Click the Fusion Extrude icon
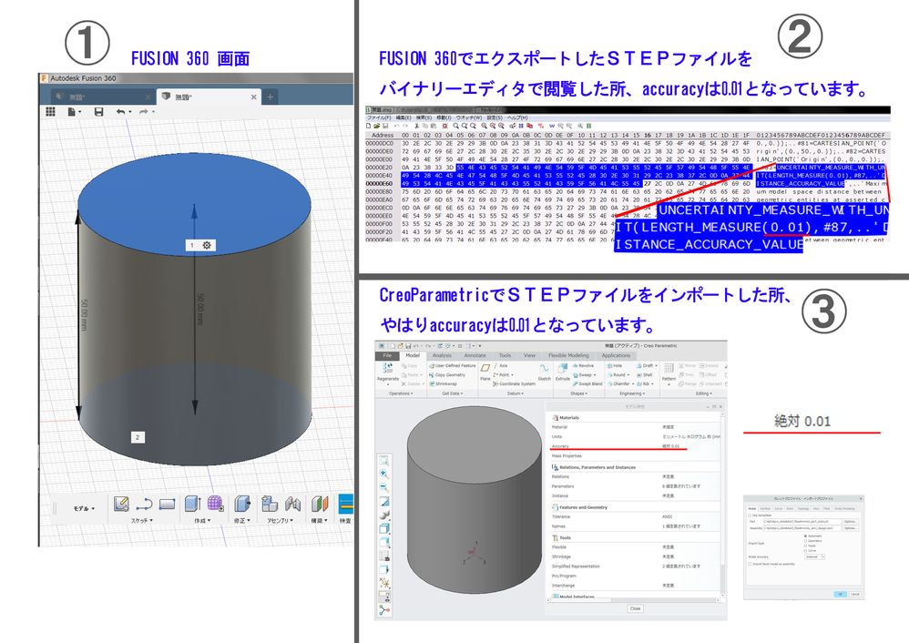This screenshot has height=643, width=909. click(x=192, y=504)
